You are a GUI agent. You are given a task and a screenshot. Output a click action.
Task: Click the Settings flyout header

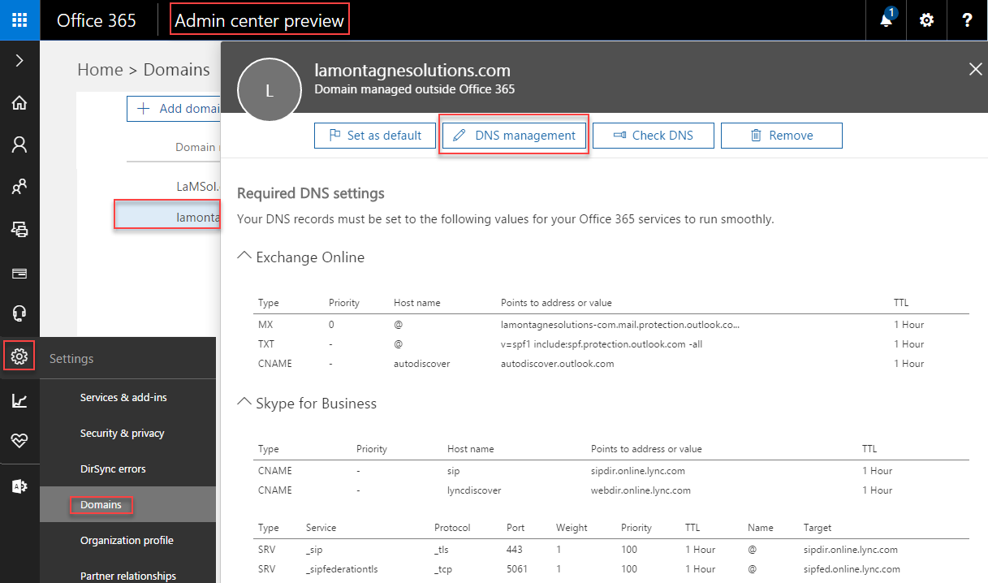pyautogui.click(x=71, y=358)
